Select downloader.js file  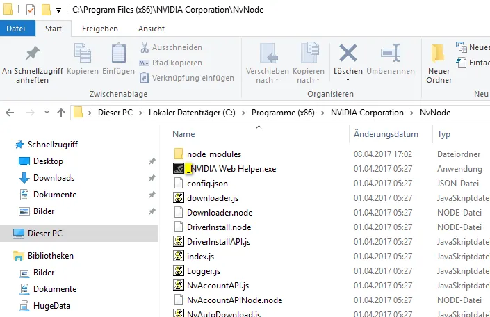point(213,198)
